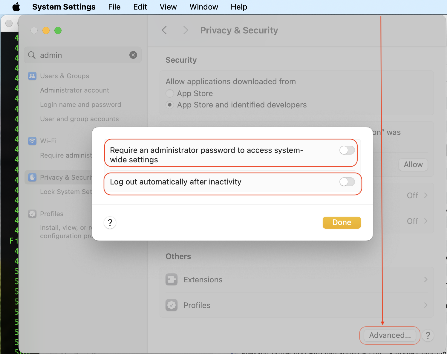Click the back navigation chevron
The height and width of the screenshot is (354, 447).
(x=164, y=30)
